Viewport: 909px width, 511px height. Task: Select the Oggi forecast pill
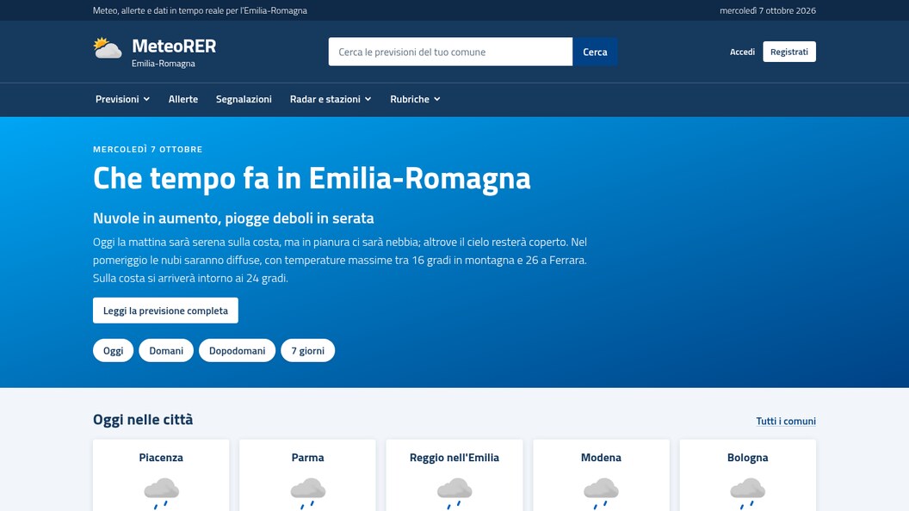click(x=113, y=350)
